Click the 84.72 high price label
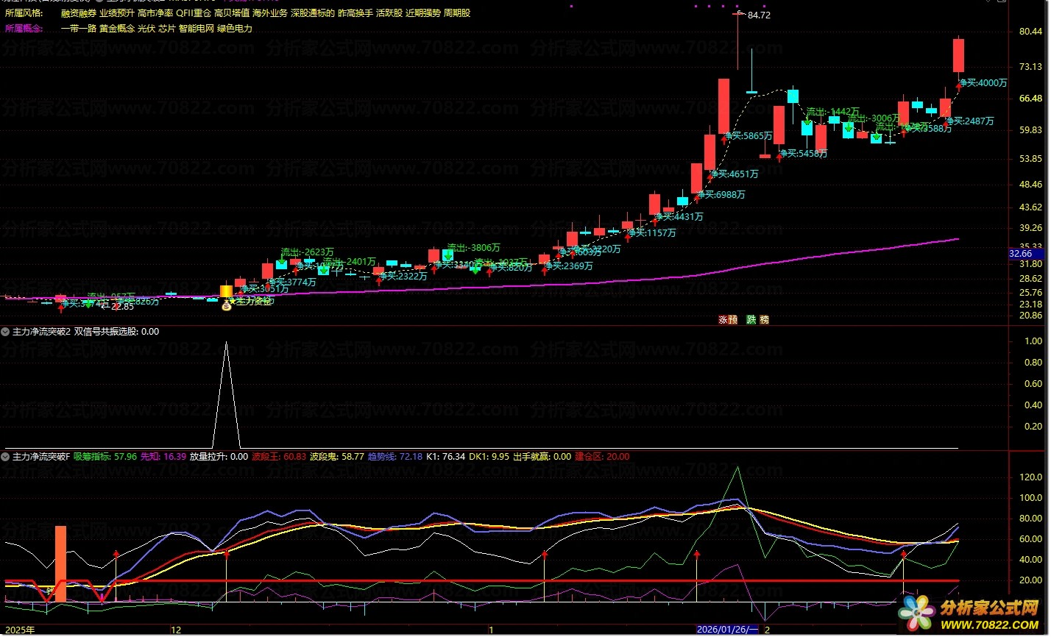Image resolution: width=1051 pixels, height=637 pixels. [x=759, y=15]
